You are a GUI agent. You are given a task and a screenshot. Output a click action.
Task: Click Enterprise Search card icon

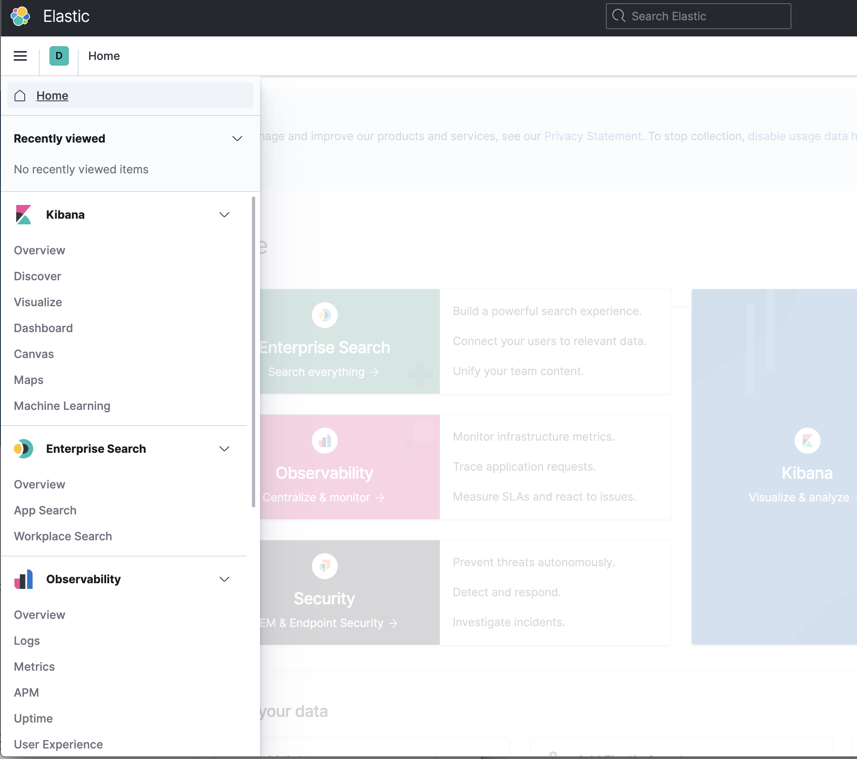coord(324,315)
